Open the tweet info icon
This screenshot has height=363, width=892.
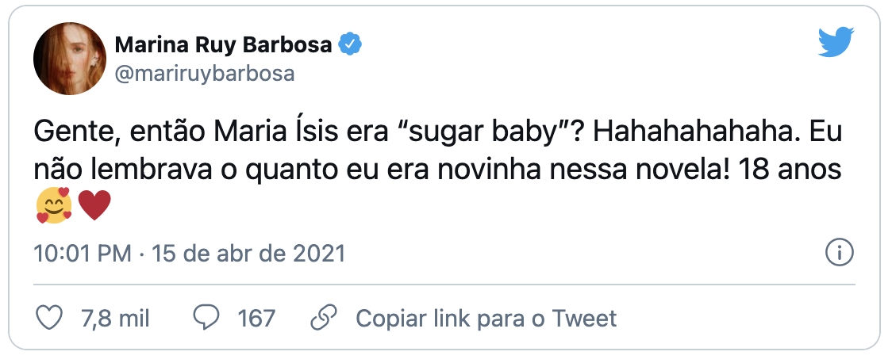(839, 254)
